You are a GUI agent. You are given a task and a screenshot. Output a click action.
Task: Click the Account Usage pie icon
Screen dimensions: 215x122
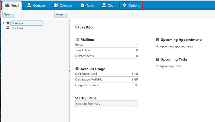click(x=77, y=69)
